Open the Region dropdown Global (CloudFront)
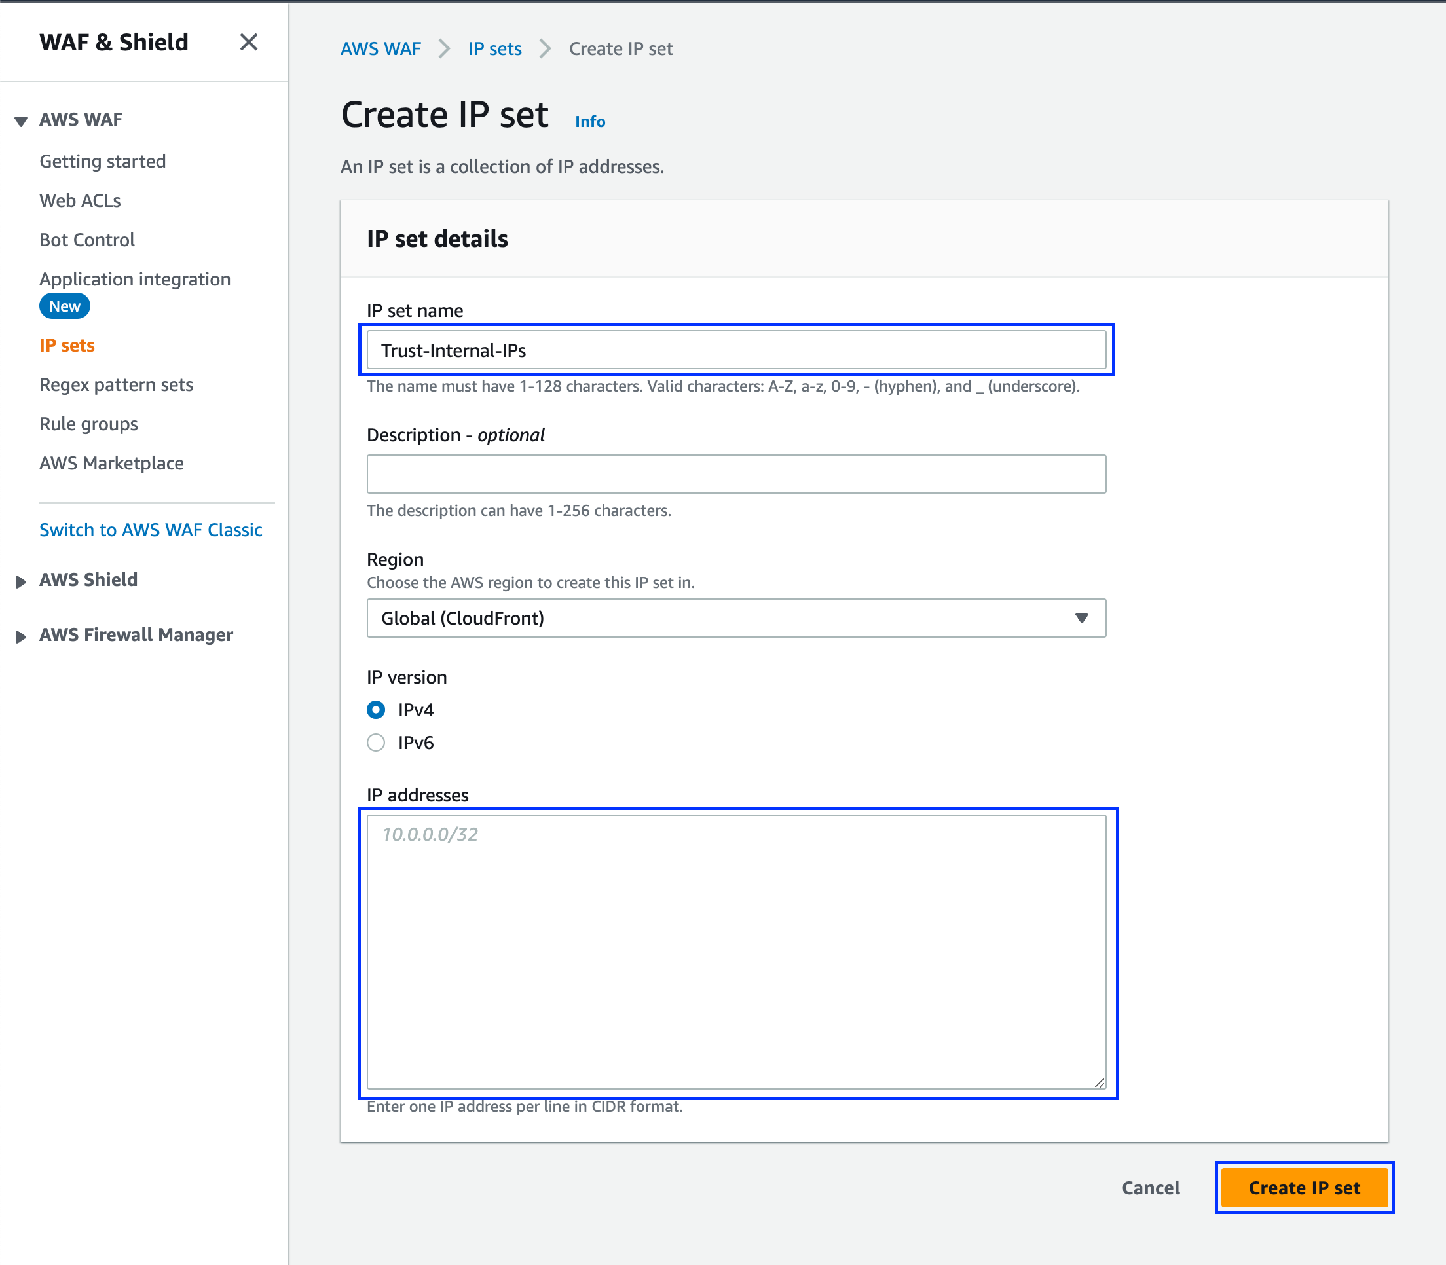 pyautogui.click(x=736, y=618)
